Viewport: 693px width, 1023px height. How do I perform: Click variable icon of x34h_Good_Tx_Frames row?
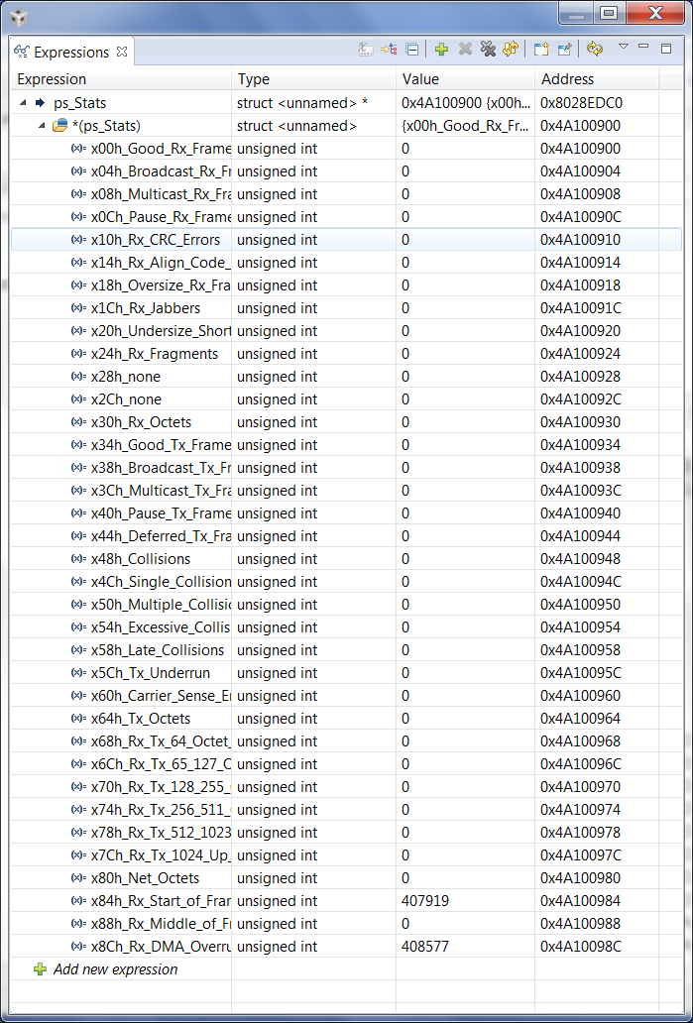pos(78,444)
